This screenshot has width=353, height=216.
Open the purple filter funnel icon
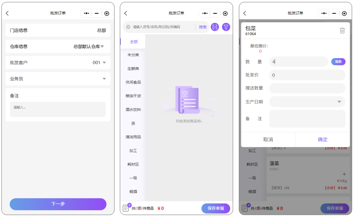pyautogui.click(x=226, y=27)
